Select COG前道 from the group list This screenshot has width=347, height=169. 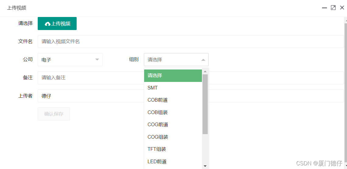tap(173, 125)
